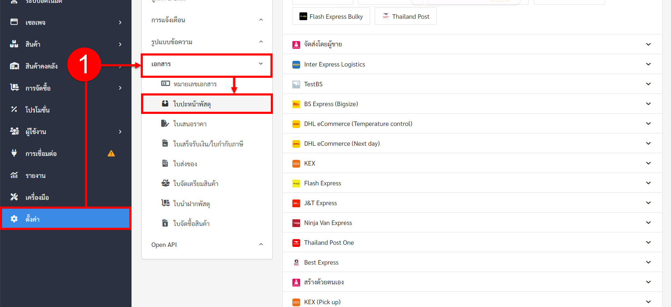Expand the Open API section chevron

coord(261,244)
